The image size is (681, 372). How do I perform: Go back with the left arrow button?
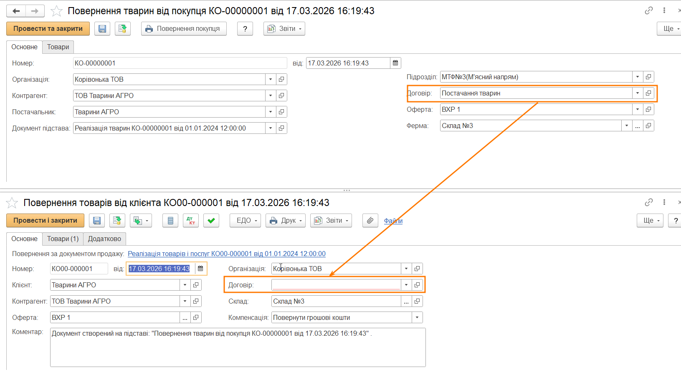pyautogui.click(x=16, y=11)
